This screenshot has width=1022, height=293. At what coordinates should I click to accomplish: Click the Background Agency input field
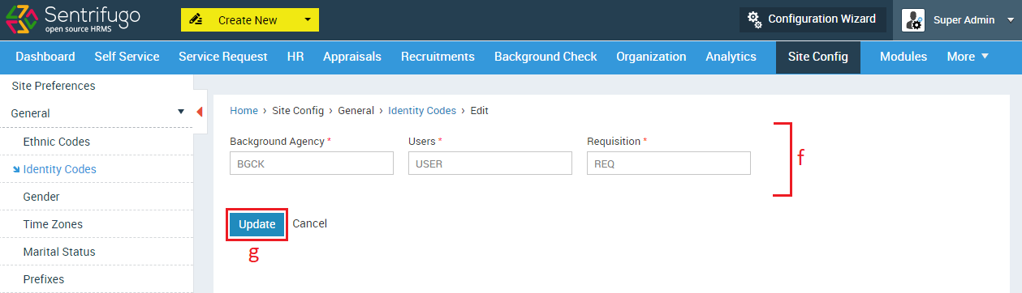pos(312,163)
